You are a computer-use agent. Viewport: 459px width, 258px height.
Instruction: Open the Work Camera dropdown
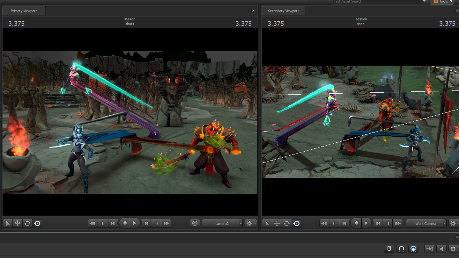click(x=426, y=223)
